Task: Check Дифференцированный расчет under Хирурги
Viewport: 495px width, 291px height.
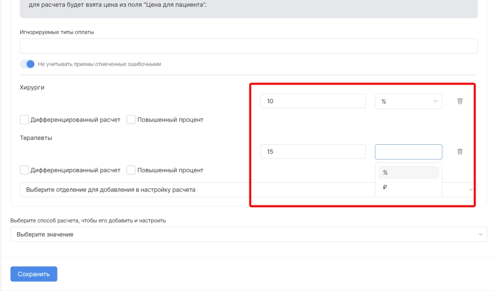Action: (24, 120)
